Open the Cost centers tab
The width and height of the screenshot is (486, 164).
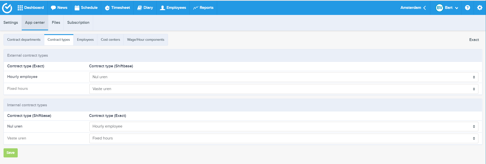pyautogui.click(x=110, y=40)
